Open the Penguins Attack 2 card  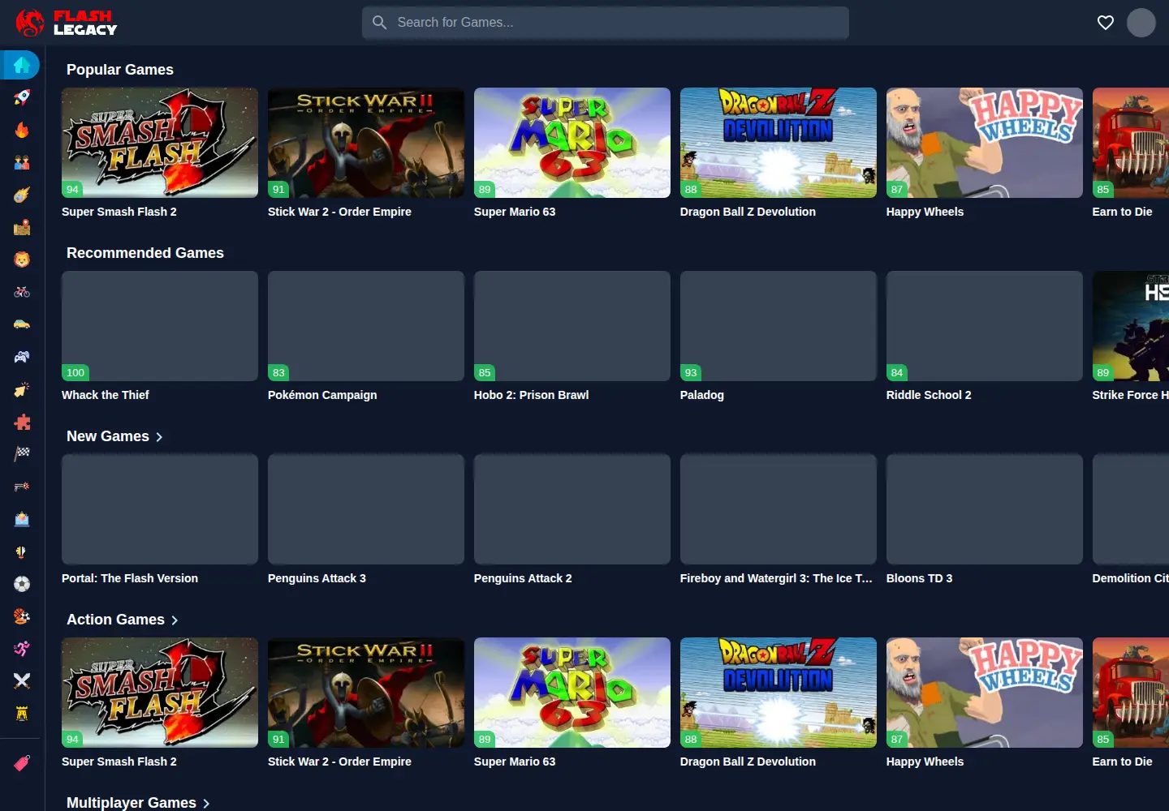572,509
